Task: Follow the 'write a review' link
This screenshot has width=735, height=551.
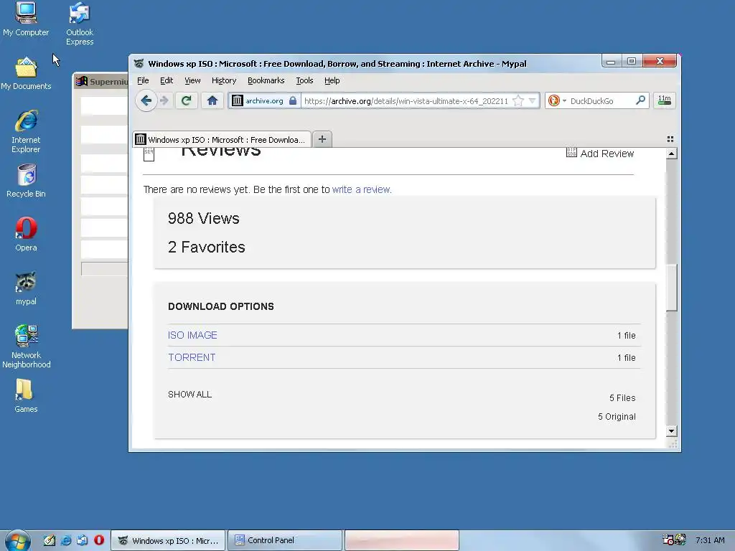Action: click(x=361, y=189)
